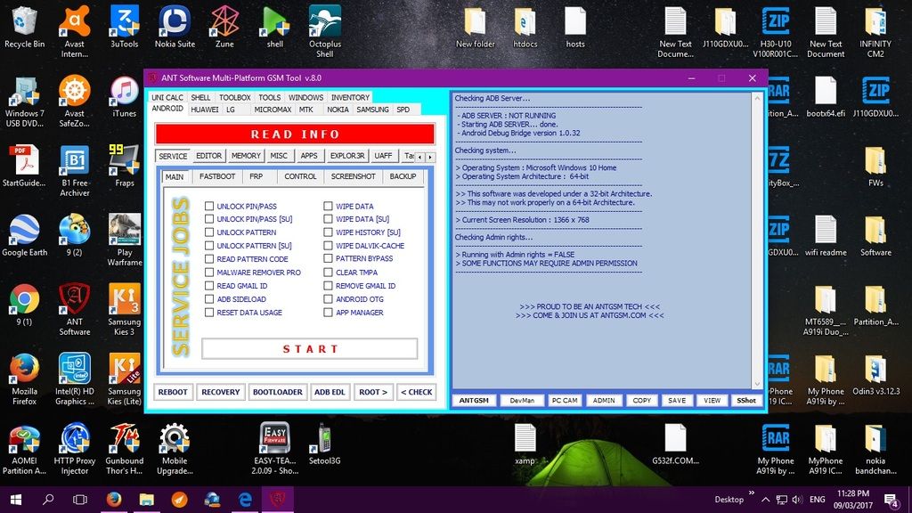Switch to FASTBOOT sub-tab
Screen dimensions: 912x513
[217, 176]
